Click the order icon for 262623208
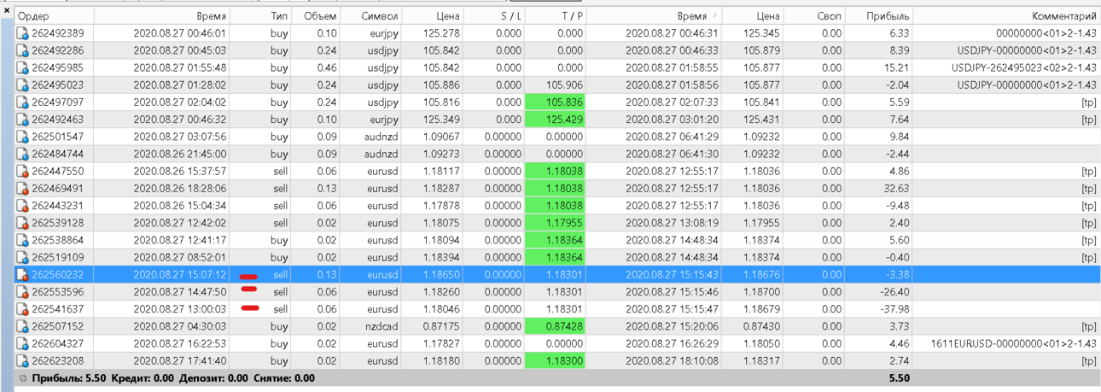 pos(23,361)
